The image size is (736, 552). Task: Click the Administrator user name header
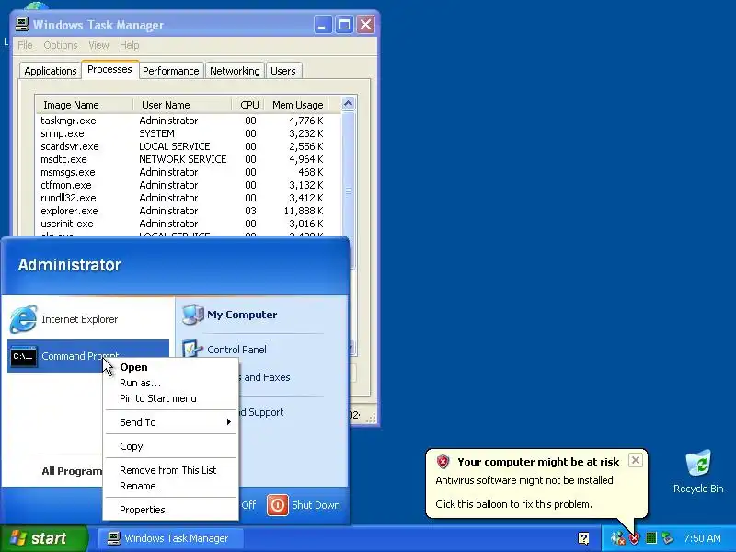70,265
